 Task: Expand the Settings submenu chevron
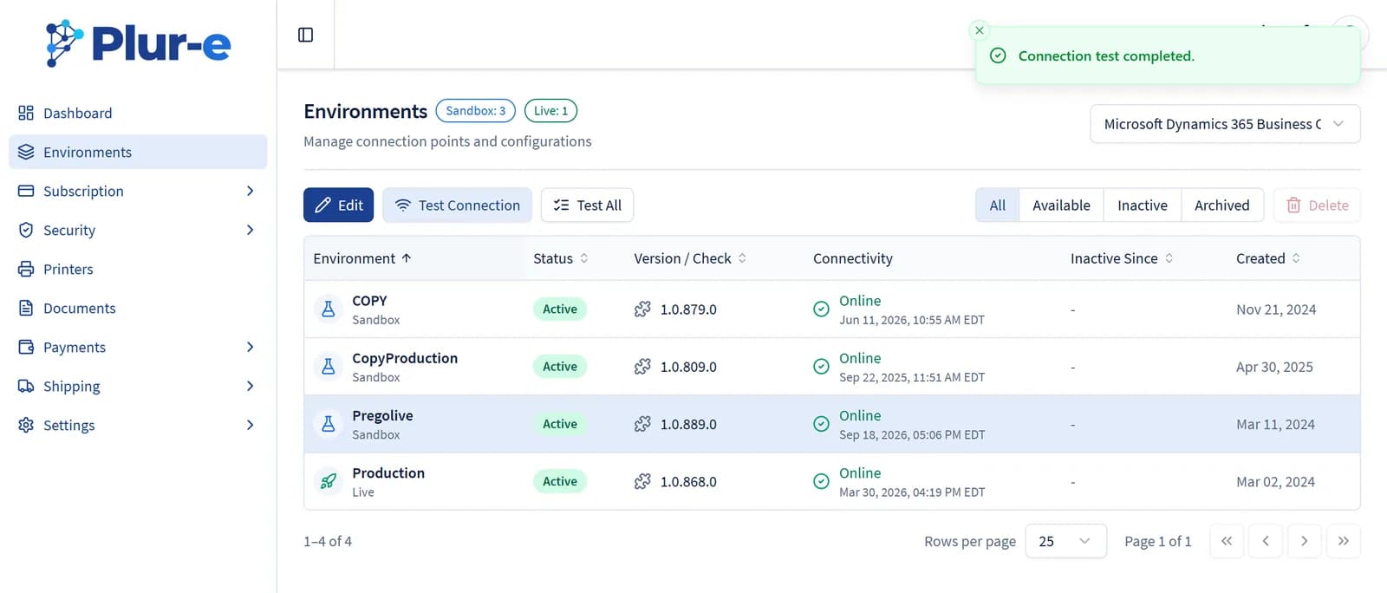click(250, 425)
